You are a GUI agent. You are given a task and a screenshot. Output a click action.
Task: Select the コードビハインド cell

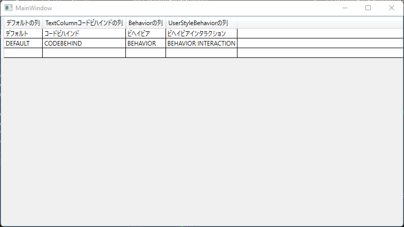[x=84, y=34]
